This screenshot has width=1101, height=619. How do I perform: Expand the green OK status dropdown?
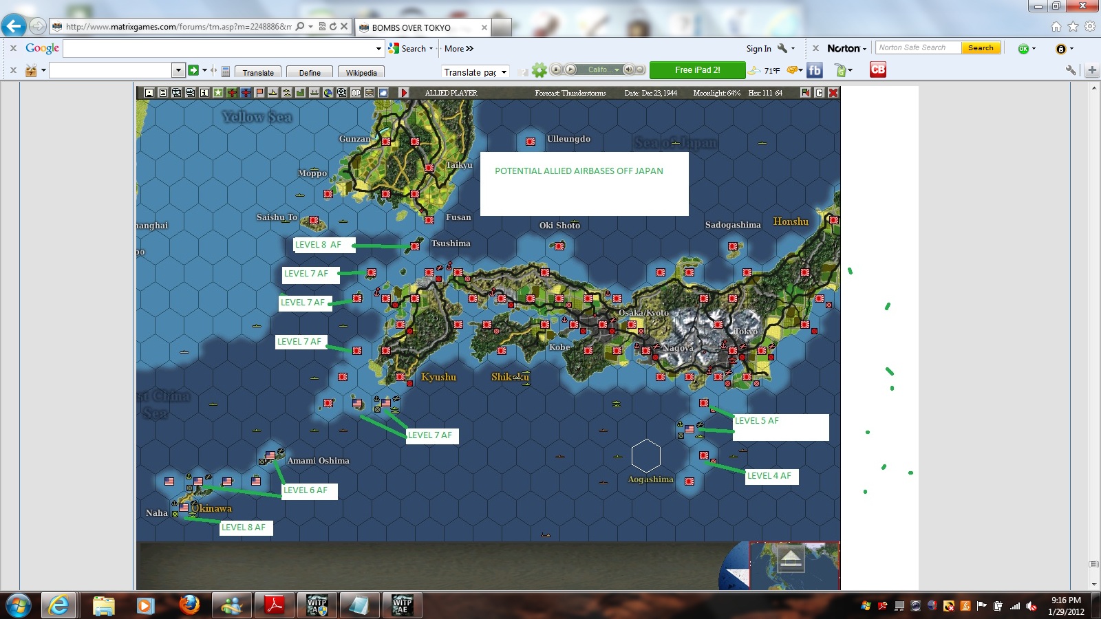pyautogui.click(x=1034, y=49)
